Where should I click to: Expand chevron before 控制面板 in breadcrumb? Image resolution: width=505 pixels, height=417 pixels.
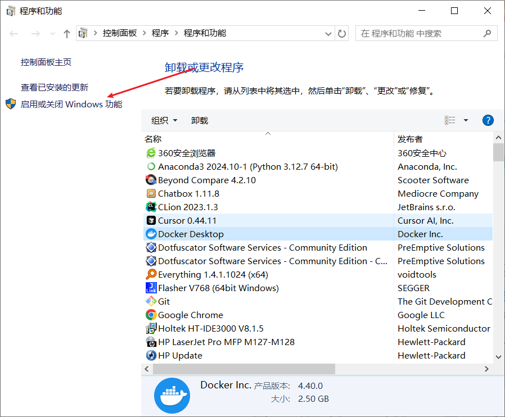(96, 33)
